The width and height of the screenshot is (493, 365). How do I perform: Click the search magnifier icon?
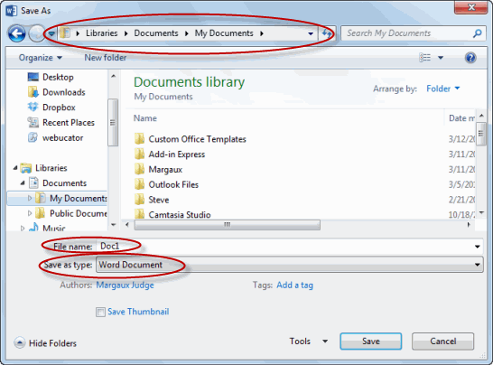tap(478, 33)
